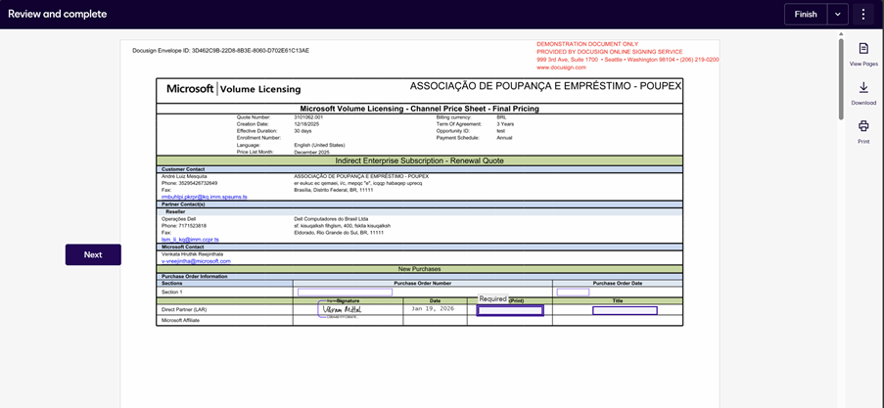The height and width of the screenshot is (408, 884).
Task: Click the reseller email link
Action: coord(190,240)
